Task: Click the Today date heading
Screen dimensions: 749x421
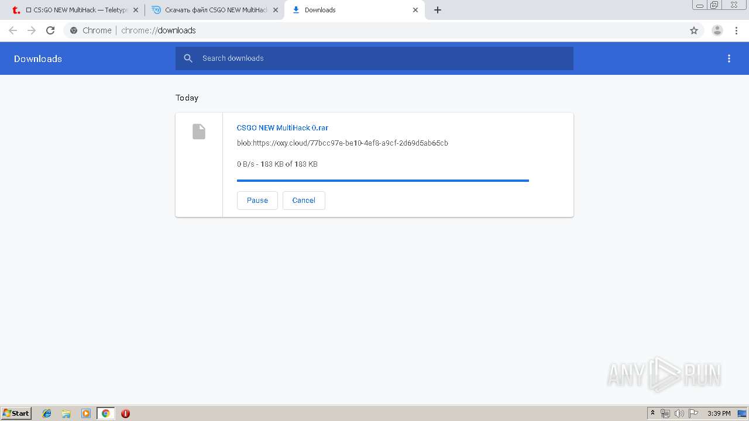Action: click(187, 98)
